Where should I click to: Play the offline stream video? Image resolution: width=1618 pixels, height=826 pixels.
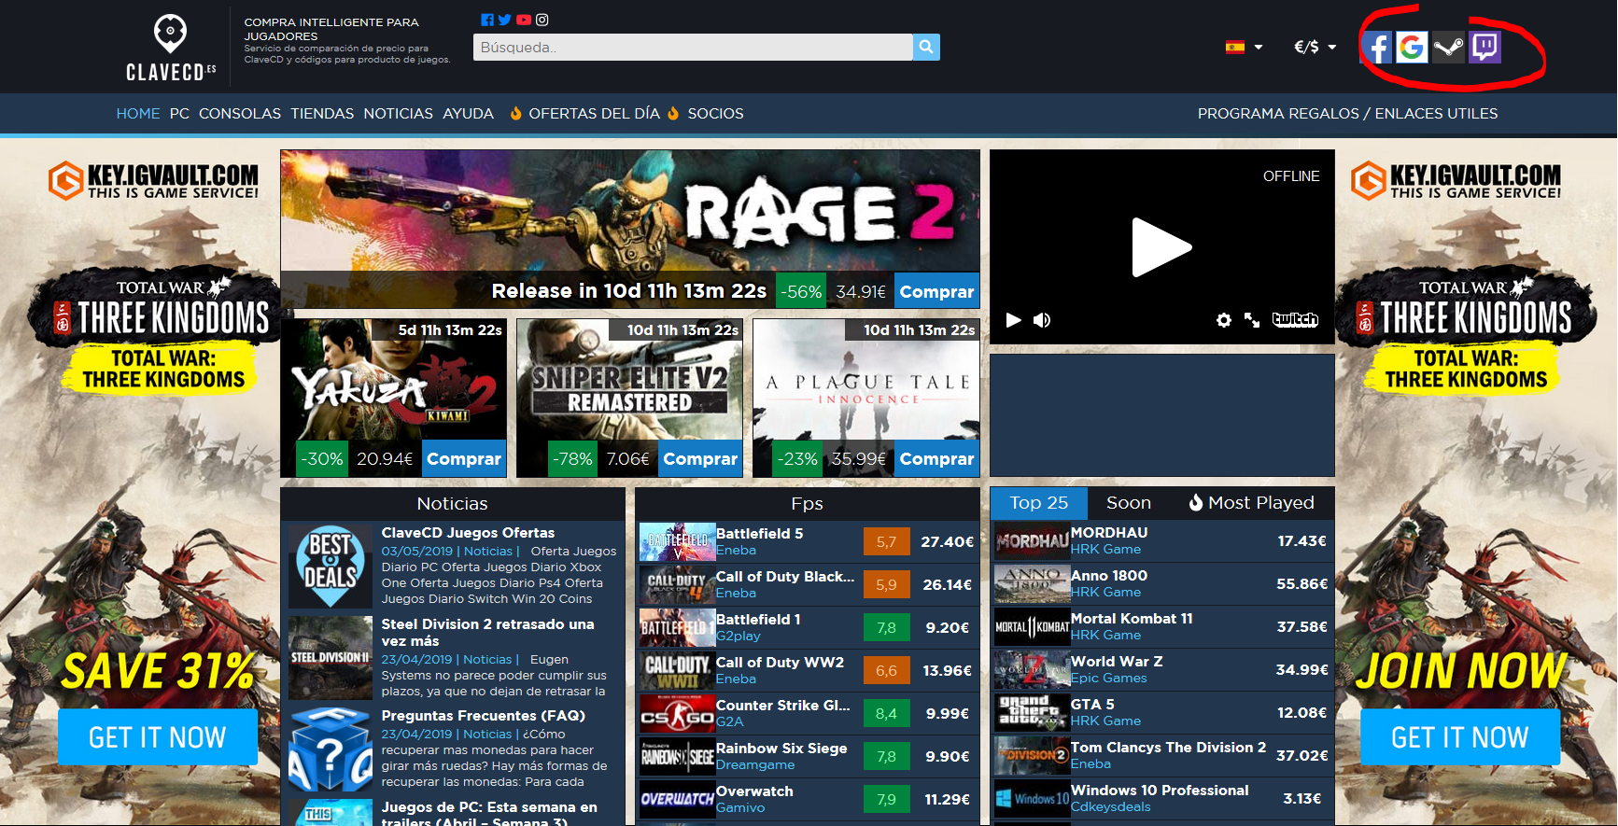[x=1161, y=247]
